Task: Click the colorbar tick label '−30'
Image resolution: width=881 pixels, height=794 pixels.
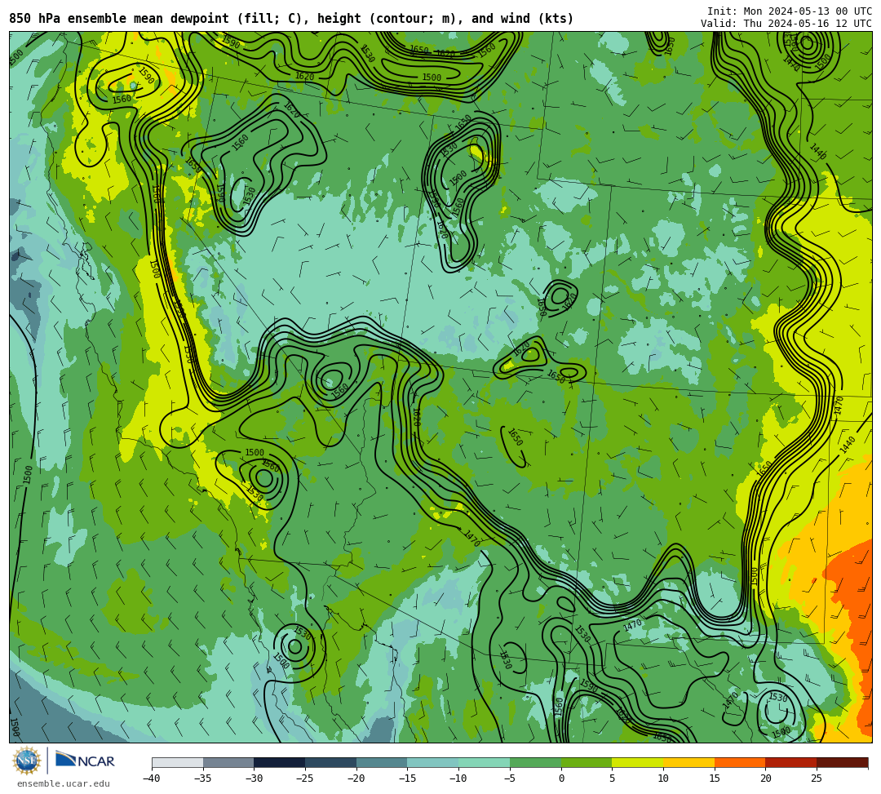Action: pyautogui.click(x=254, y=778)
